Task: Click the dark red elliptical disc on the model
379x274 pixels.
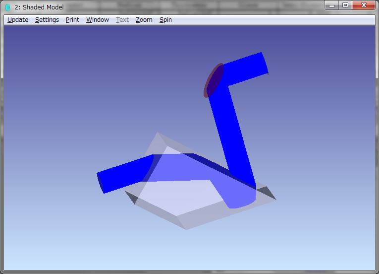Action: [214, 80]
